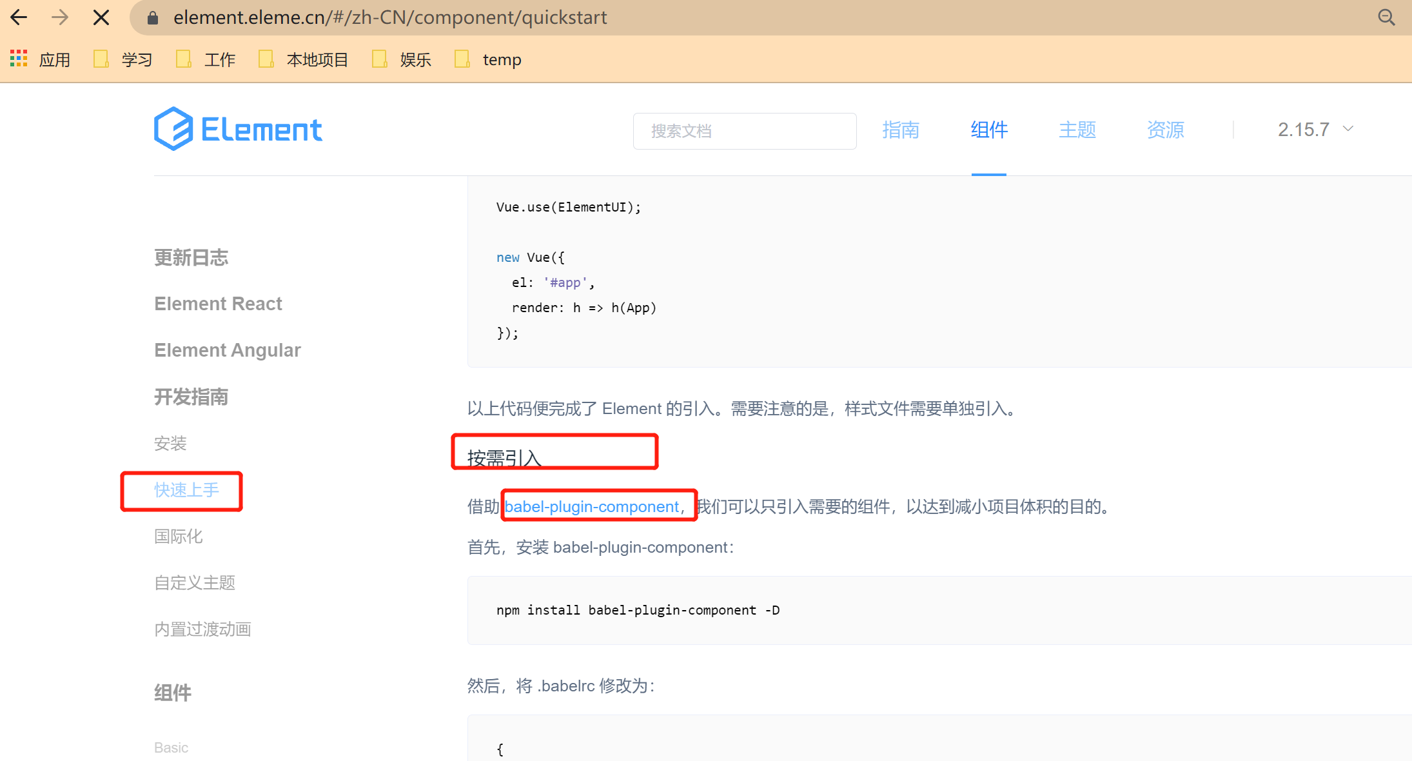Click the render: h => h(App) code line
The width and height of the screenshot is (1412, 761).
click(584, 308)
